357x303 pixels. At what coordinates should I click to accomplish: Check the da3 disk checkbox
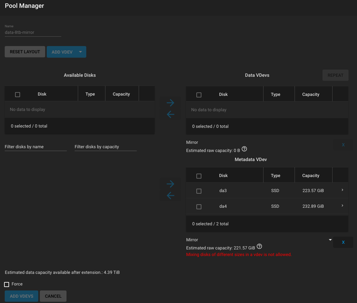point(199,191)
